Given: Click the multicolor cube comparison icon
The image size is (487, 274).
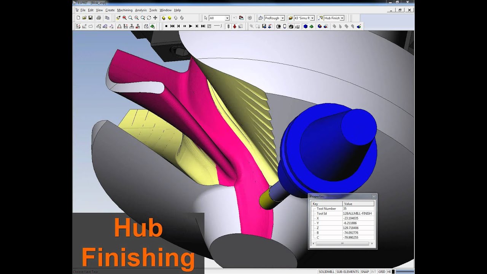Looking at the screenshot, I should coord(320,26).
